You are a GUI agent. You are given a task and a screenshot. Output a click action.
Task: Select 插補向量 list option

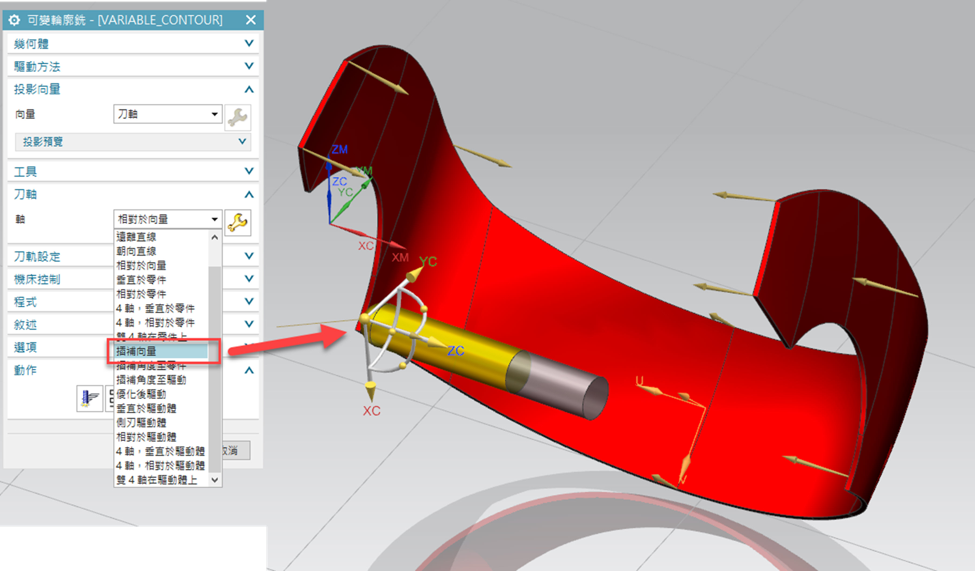coord(162,351)
